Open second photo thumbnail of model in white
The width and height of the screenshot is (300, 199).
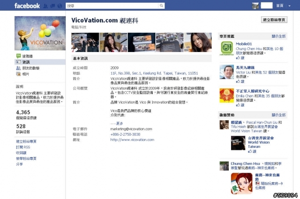coord(113,42)
